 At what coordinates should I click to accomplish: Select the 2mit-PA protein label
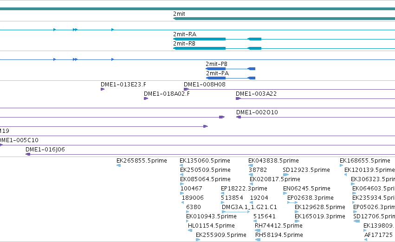(x=217, y=73)
